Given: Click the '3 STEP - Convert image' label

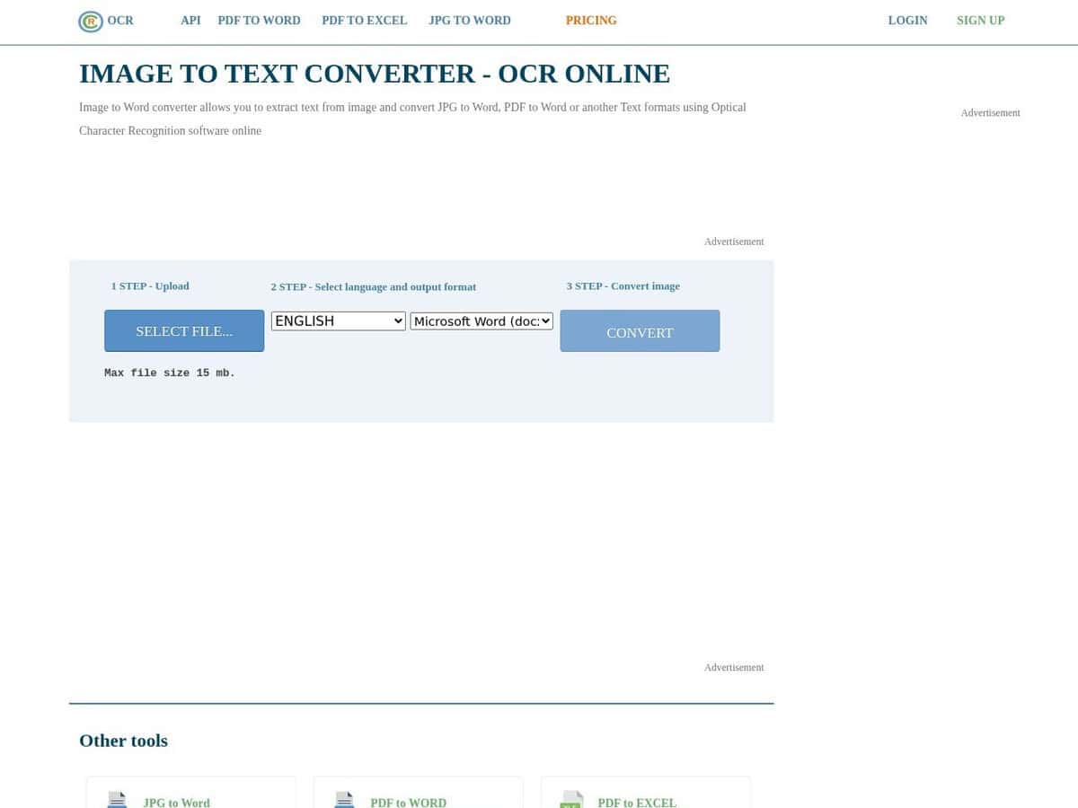Looking at the screenshot, I should point(623,285).
